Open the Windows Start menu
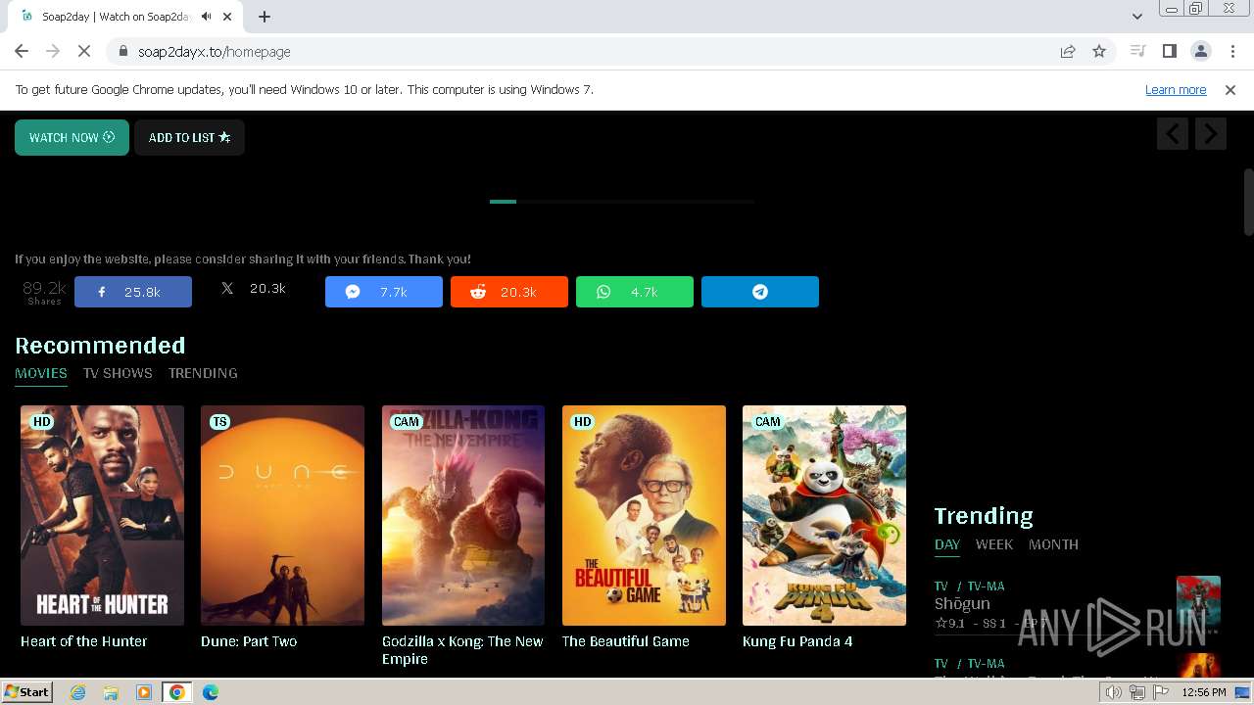Viewport: 1254px width, 705px height. click(x=27, y=692)
